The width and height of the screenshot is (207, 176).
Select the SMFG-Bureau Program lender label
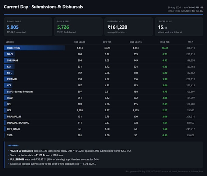pos(20,92)
